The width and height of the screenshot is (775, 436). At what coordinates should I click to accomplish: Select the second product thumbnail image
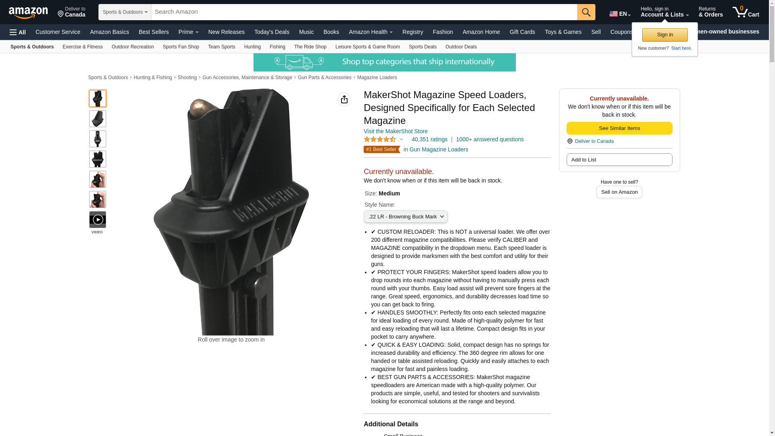pyautogui.click(x=98, y=119)
